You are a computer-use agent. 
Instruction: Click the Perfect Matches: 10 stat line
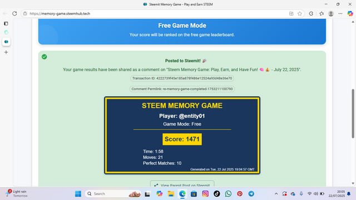162,163
